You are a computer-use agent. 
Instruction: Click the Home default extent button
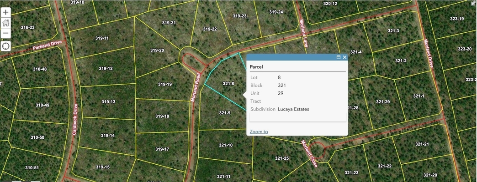(6, 23)
